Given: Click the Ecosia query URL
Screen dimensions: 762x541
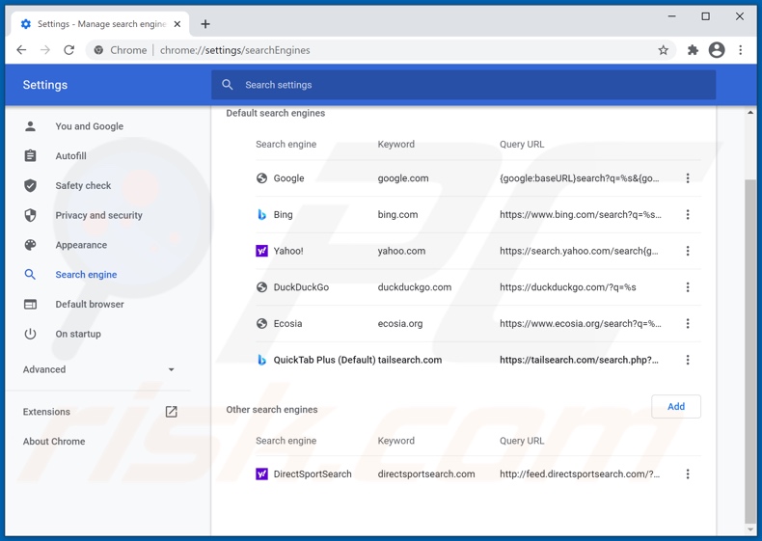Looking at the screenshot, I should (581, 323).
